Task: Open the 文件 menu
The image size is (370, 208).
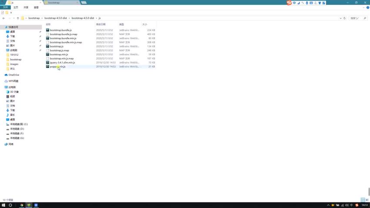Action: (x=5, y=7)
